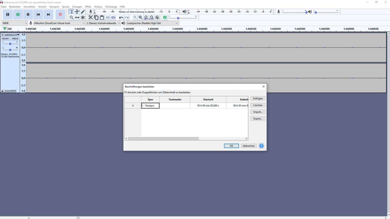
Task: Redo the last undone action
Action: [127, 17]
